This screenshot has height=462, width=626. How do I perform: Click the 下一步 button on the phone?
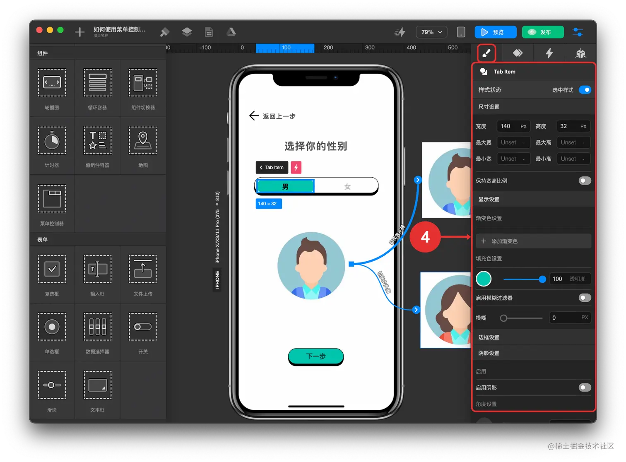pyautogui.click(x=316, y=356)
